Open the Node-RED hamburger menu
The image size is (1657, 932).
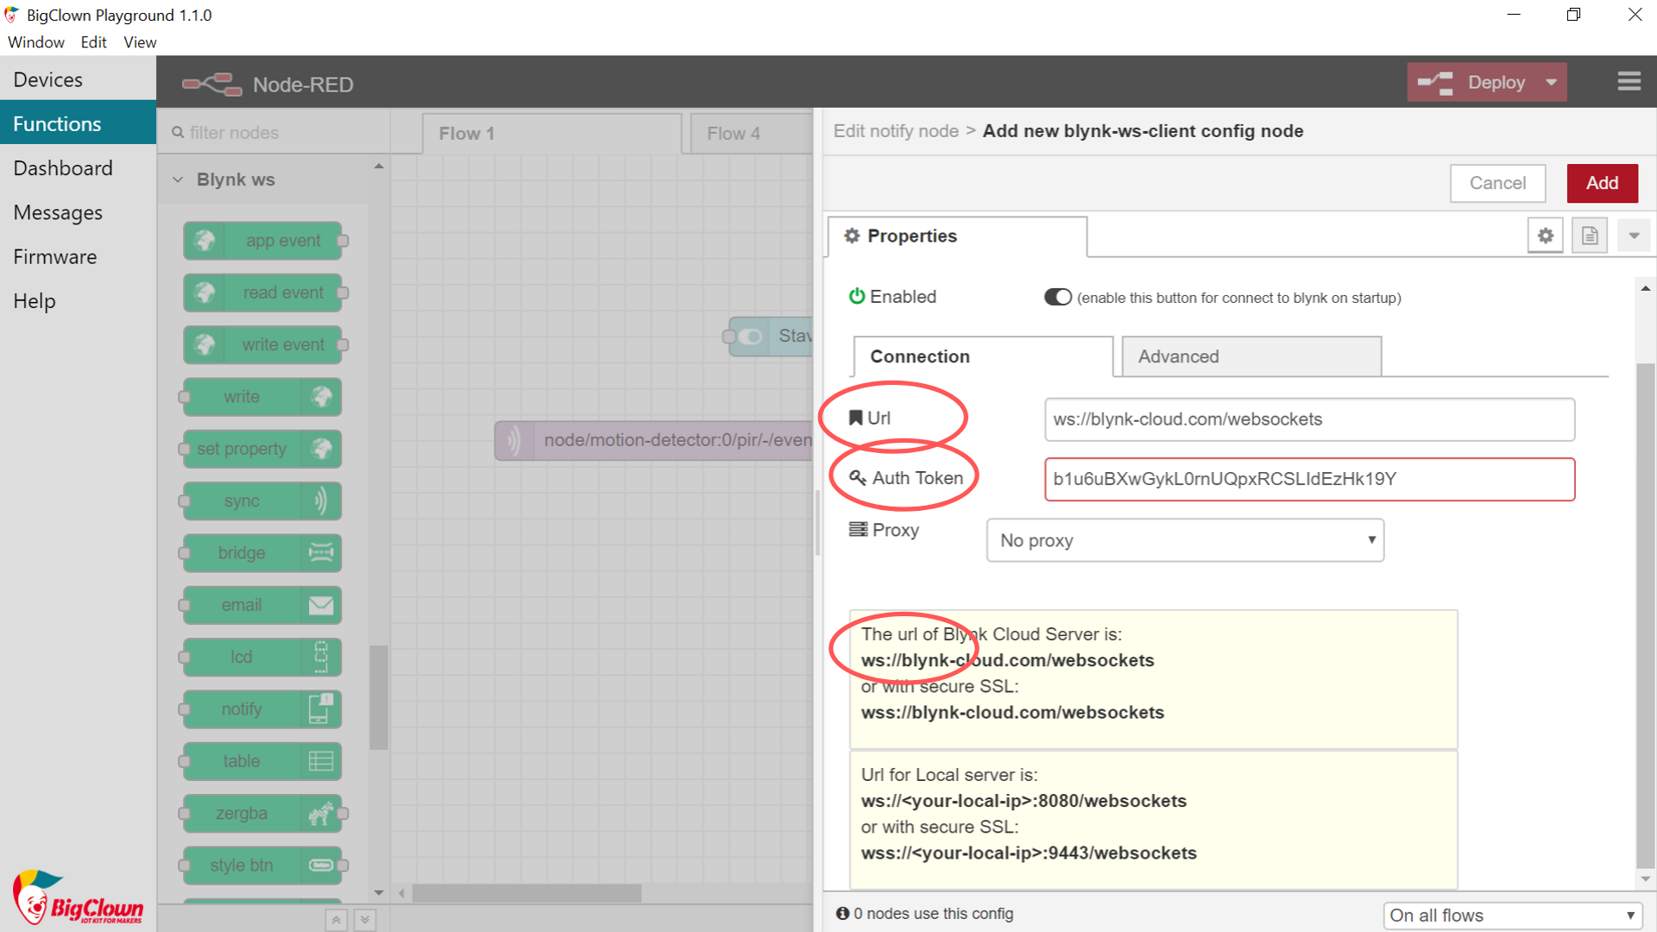[1629, 82]
